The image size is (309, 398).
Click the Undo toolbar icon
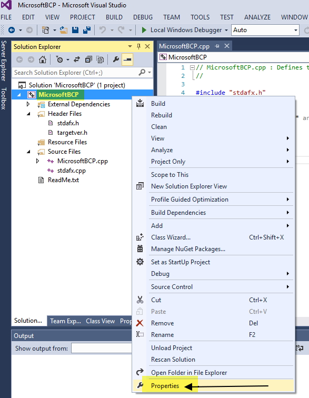(103, 30)
